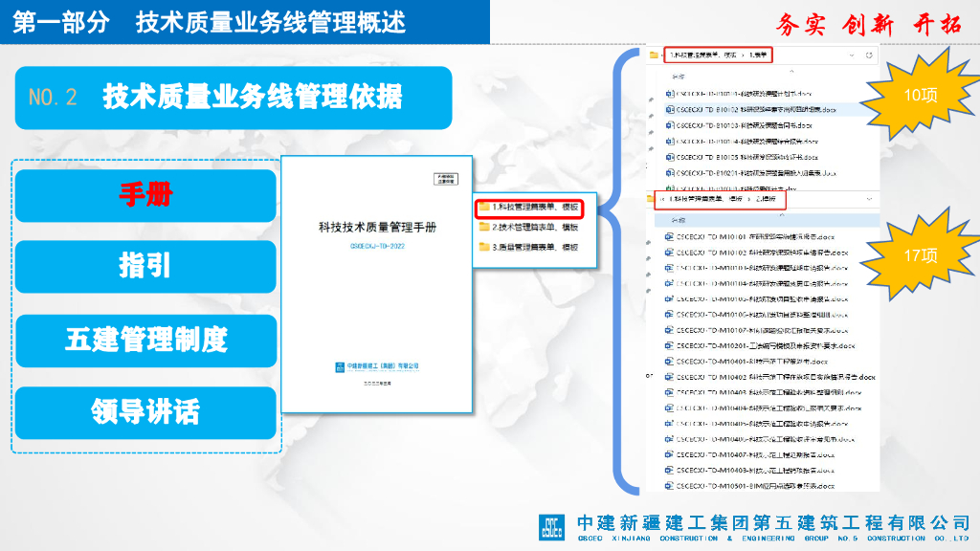Select file CSCECXJ-TD-M10102 docx
980x551 pixels.
coord(756,253)
